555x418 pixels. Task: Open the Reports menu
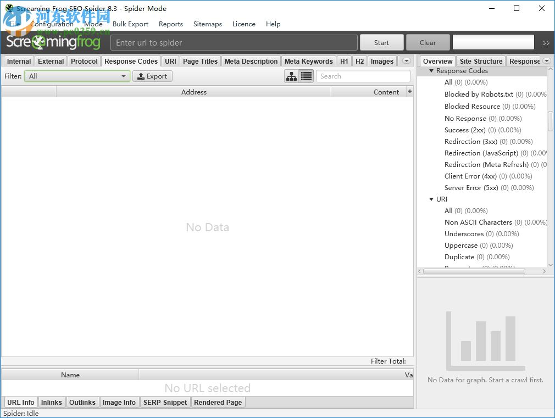tap(170, 24)
